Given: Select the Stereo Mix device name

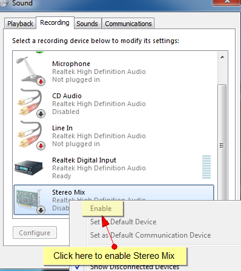Looking at the screenshot, I should (x=68, y=192).
